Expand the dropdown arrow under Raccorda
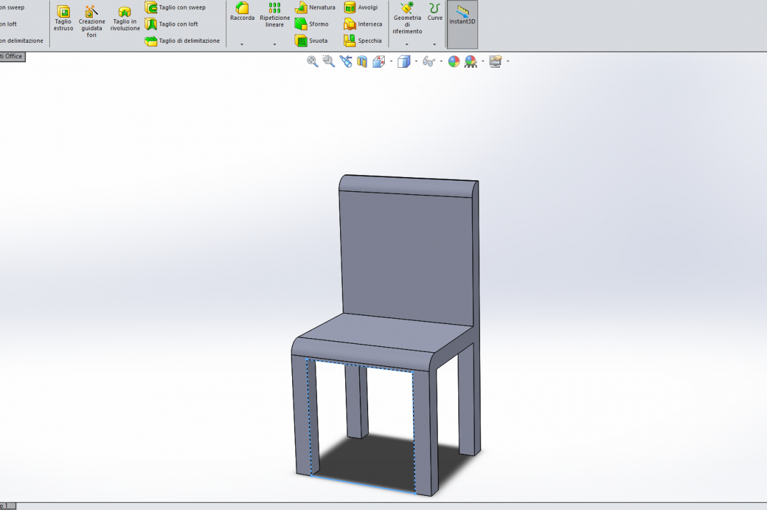767x510 pixels. coord(242,45)
